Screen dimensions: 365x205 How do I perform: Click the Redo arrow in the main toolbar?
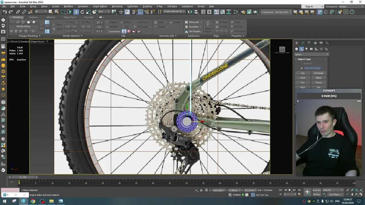point(11,12)
